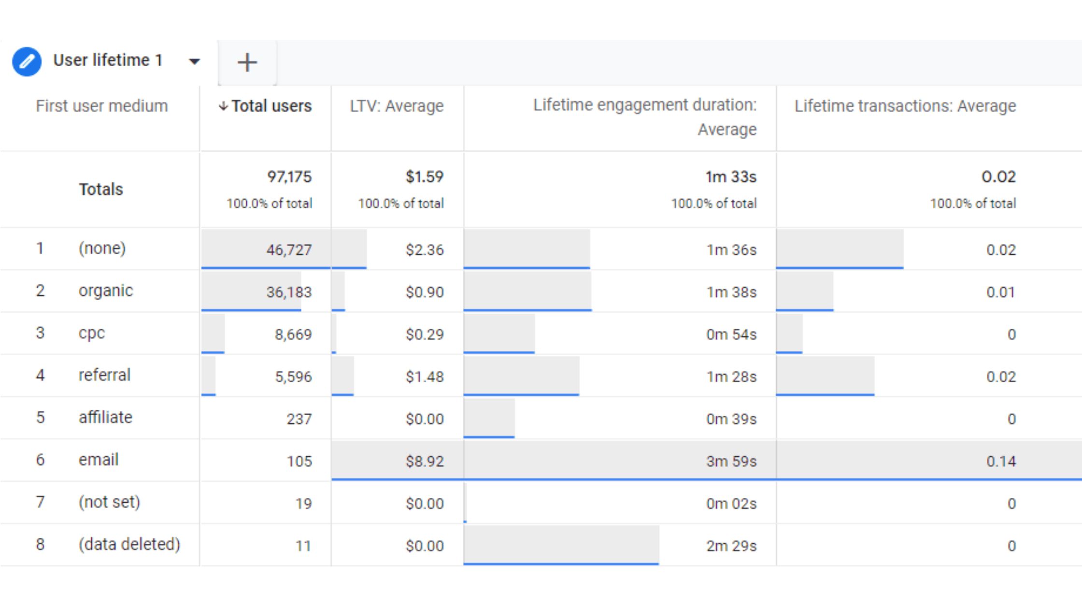This screenshot has width=1082, height=609.
Task: Select the affiliate medium row
Action: coord(105,417)
